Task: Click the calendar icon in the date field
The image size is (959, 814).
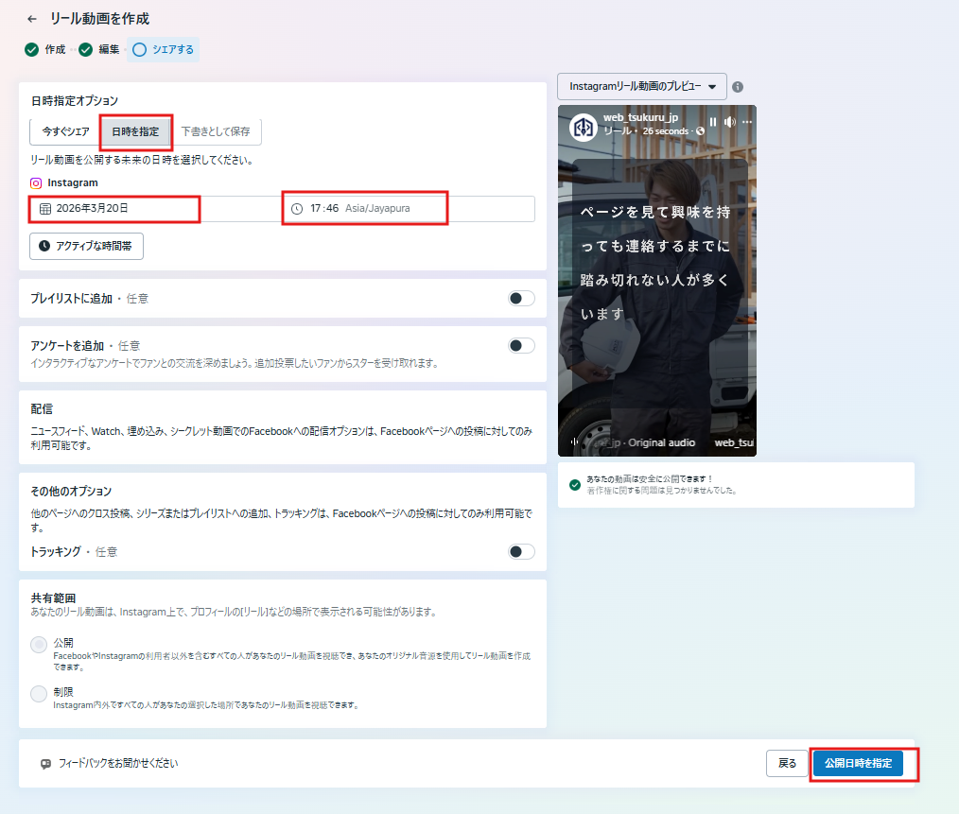Action: (44, 208)
